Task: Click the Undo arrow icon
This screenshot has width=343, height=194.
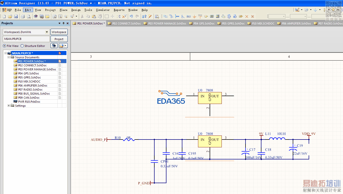Action: pyautogui.click(x=131, y=16)
